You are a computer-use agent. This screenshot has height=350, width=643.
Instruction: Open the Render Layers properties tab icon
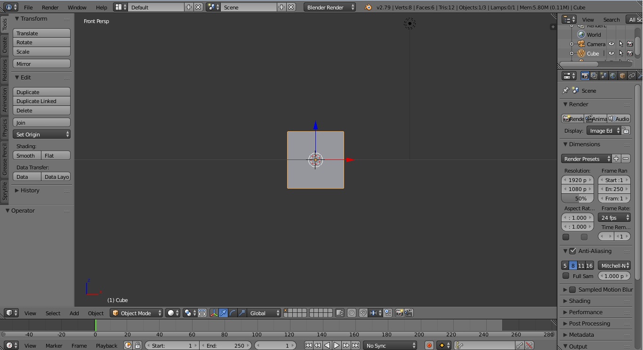594,76
